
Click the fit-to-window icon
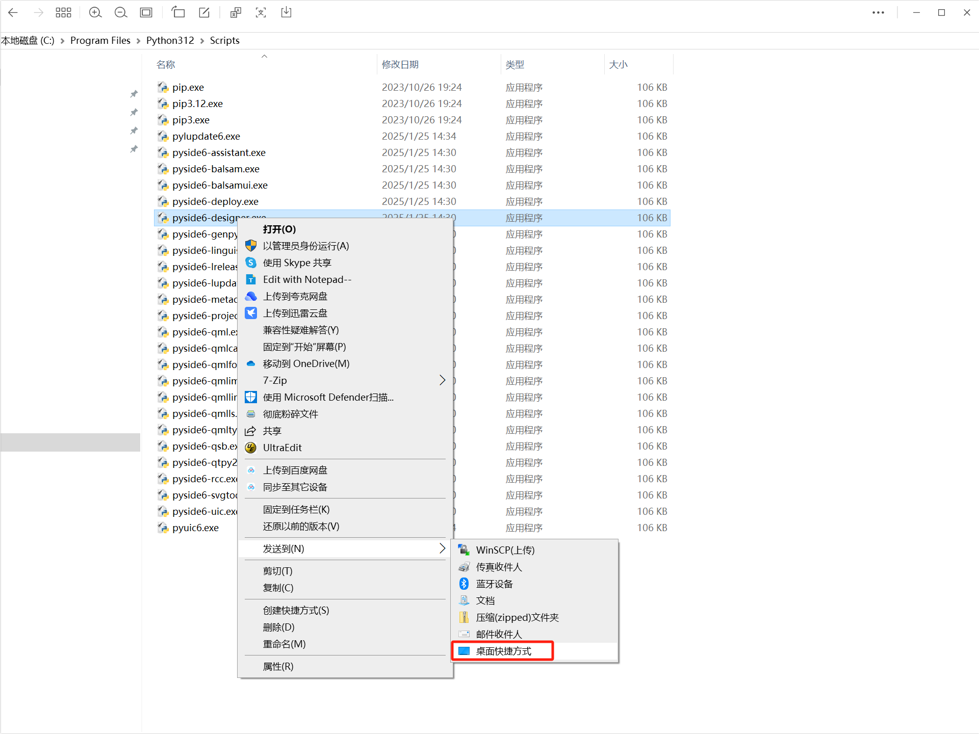pos(146,13)
